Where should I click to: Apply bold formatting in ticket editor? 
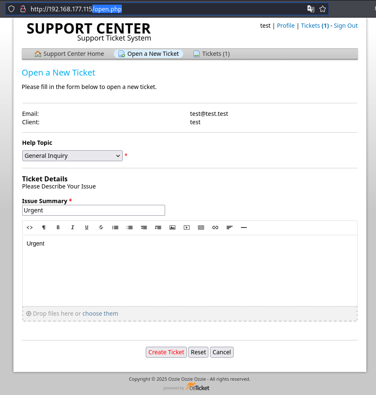click(x=58, y=228)
